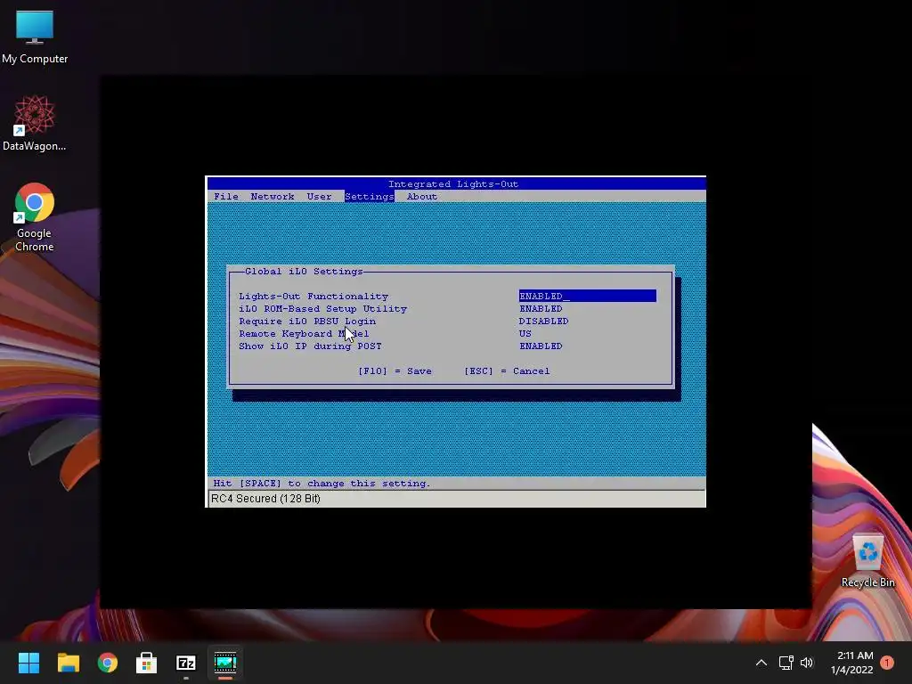Open the User menu in iLO
The image size is (912, 684).
(x=320, y=197)
